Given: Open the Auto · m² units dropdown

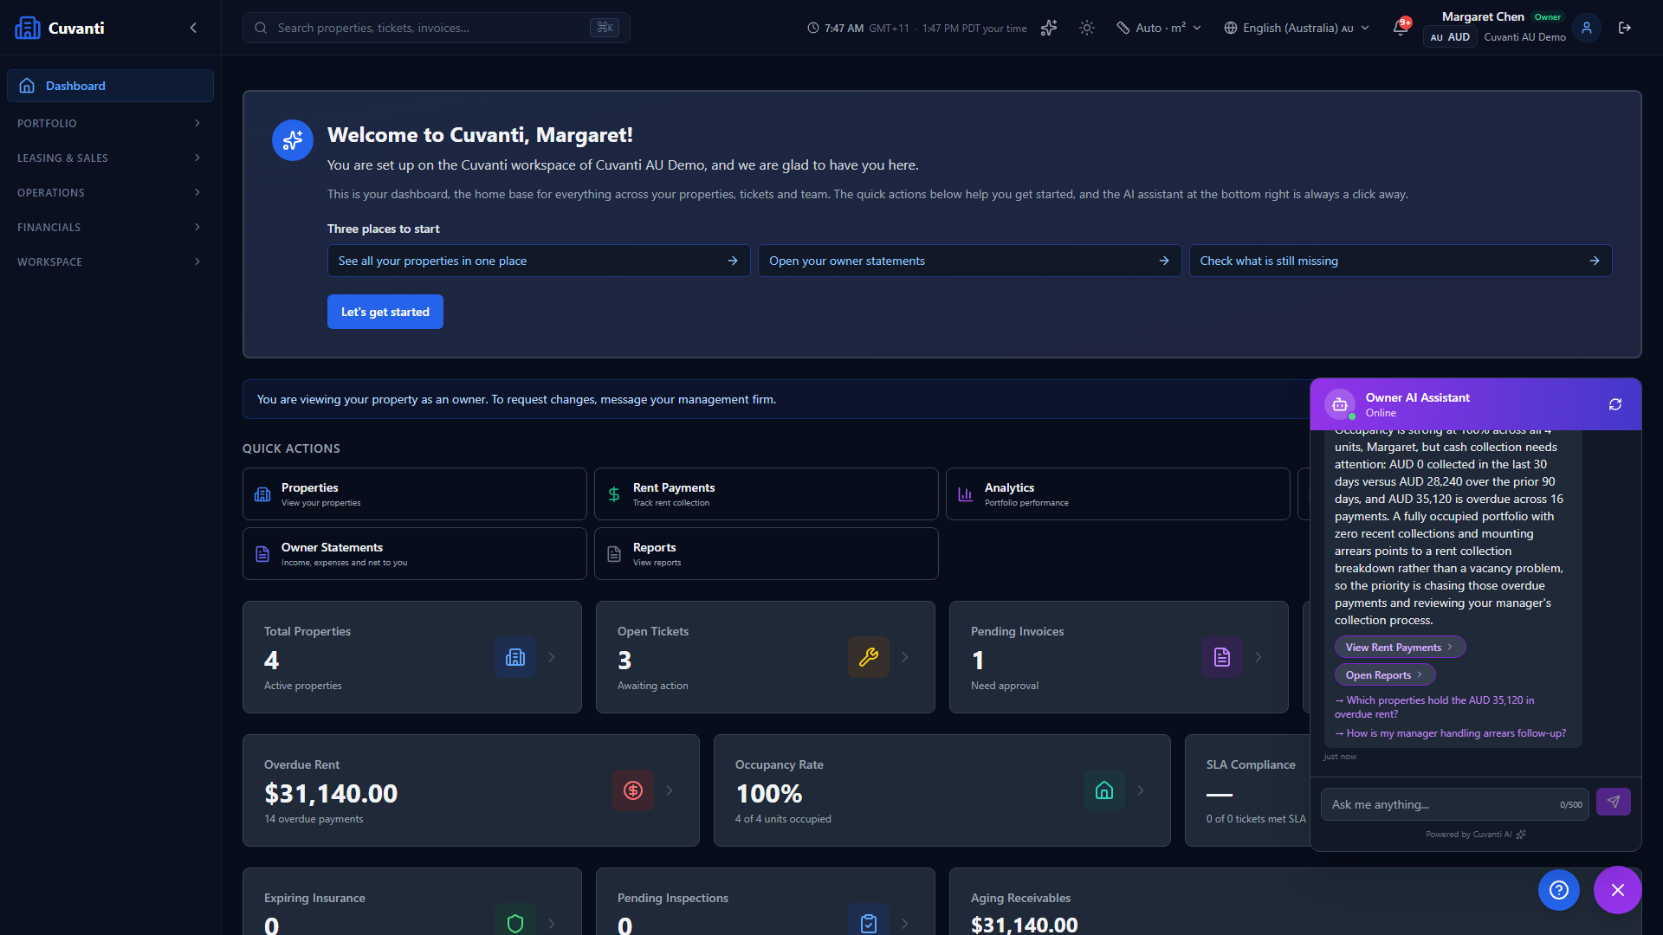Looking at the screenshot, I should [x=1159, y=28].
